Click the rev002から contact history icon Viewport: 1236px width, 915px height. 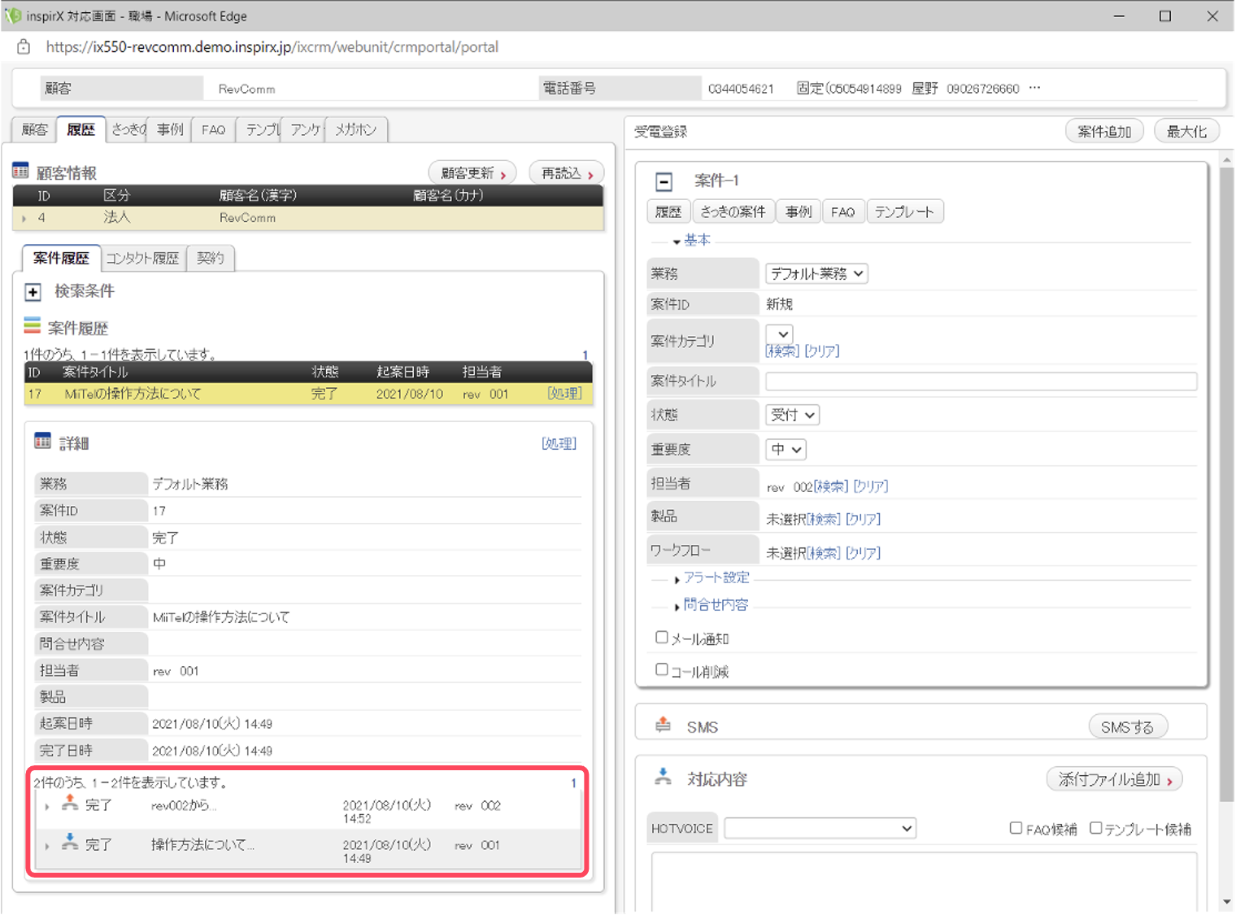[x=71, y=803]
